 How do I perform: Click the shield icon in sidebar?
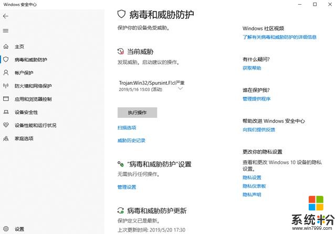pyautogui.click(x=6, y=59)
